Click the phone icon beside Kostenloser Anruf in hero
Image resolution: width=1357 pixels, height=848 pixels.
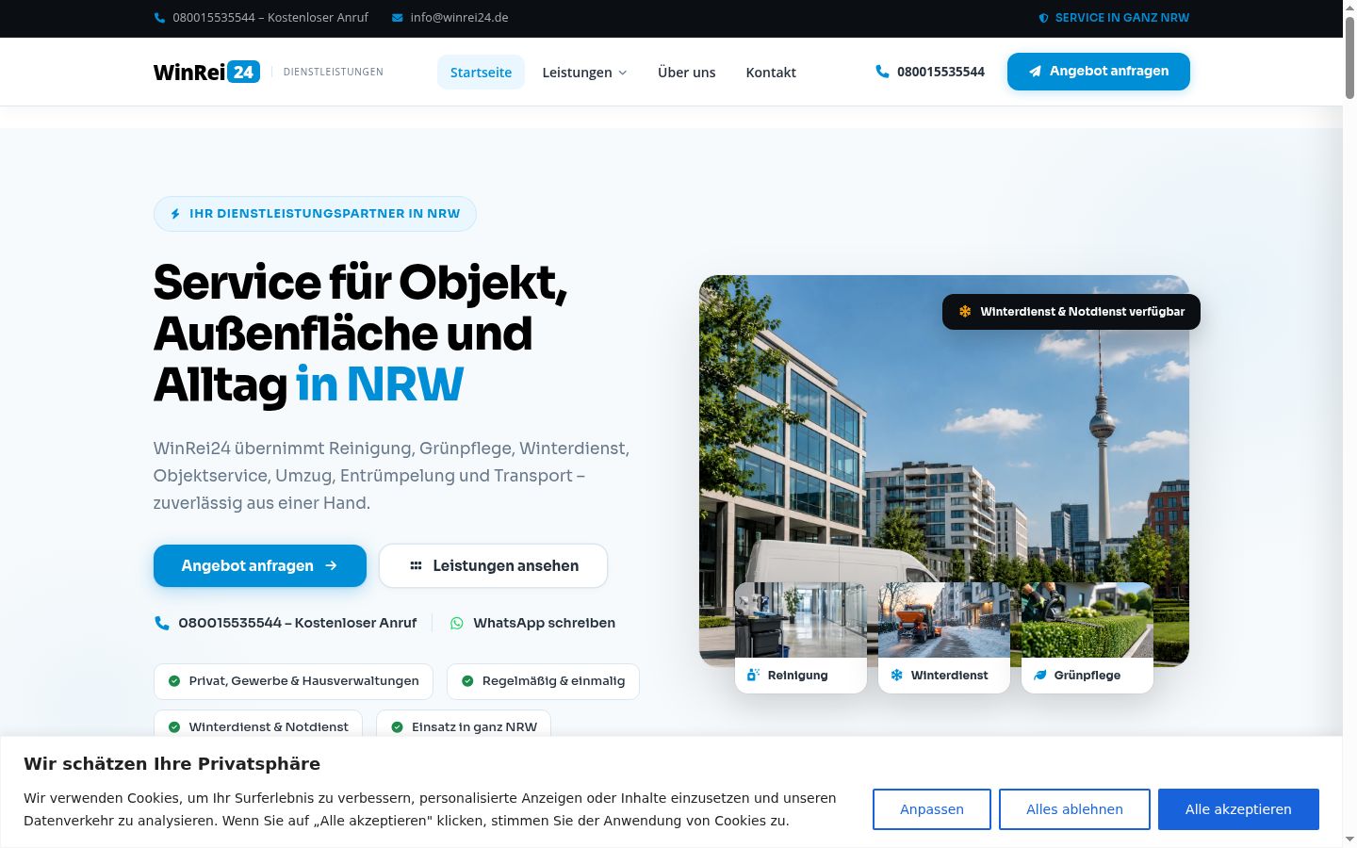162,623
